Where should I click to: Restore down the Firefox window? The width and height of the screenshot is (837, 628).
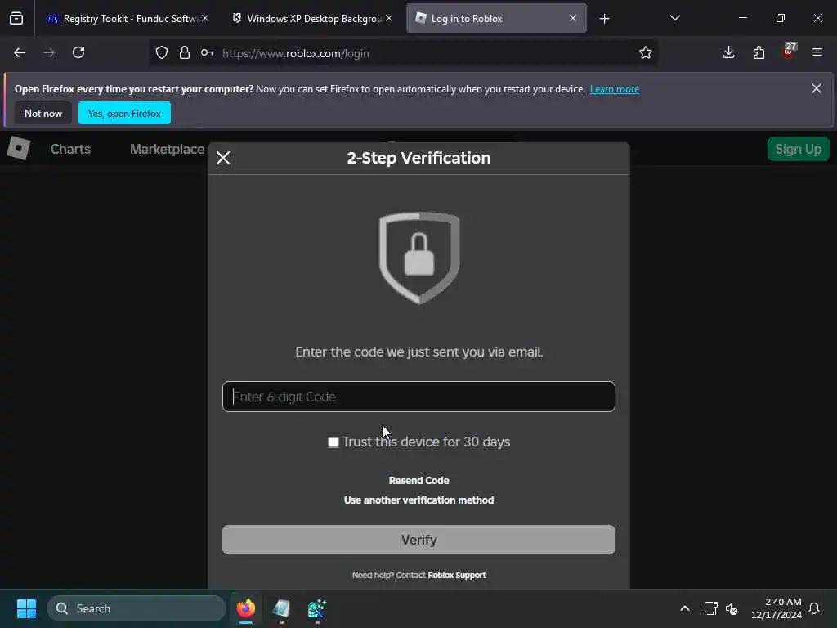coord(781,18)
